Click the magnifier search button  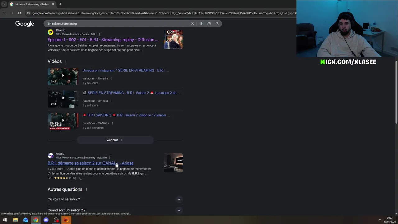point(217,24)
